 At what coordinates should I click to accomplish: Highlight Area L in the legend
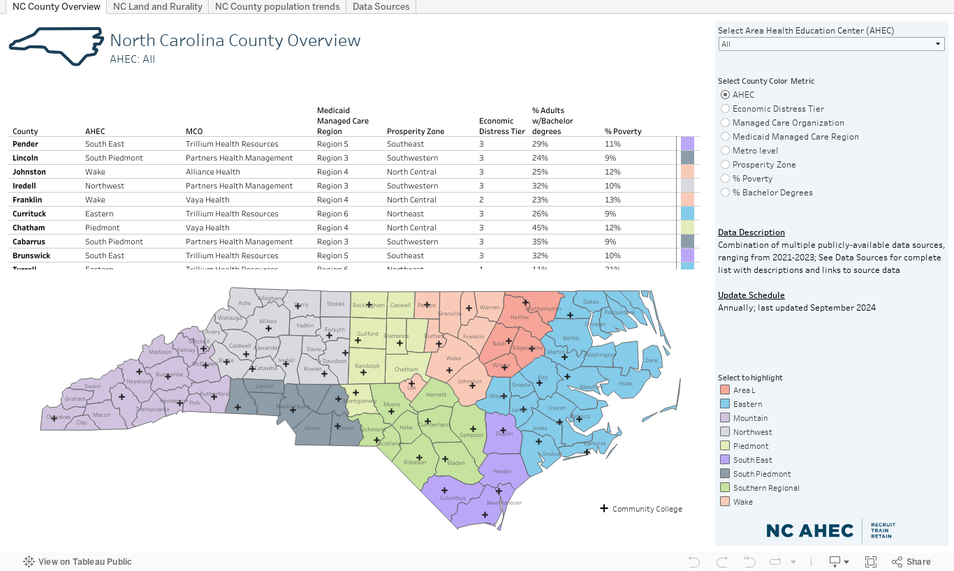pos(737,390)
